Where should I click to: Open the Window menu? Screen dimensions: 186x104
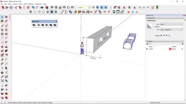[31, 4]
